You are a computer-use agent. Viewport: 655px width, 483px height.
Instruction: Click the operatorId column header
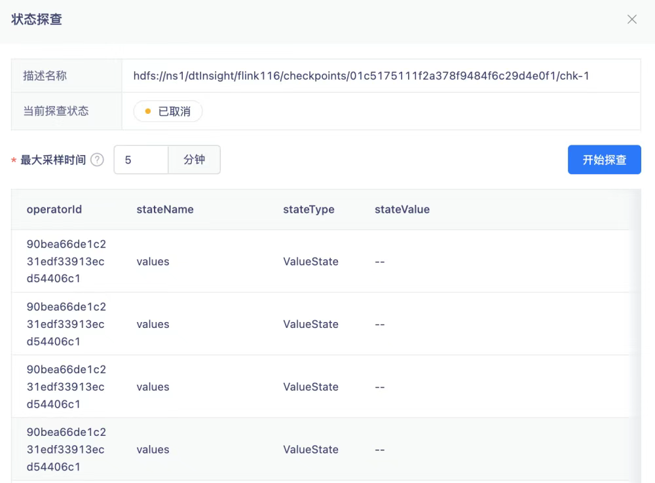(54, 209)
